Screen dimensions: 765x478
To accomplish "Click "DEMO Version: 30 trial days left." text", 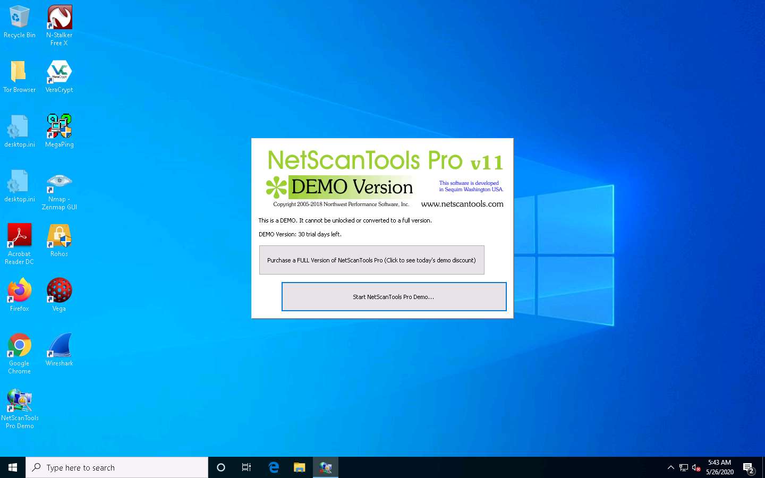I will pyautogui.click(x=300, y=234).
